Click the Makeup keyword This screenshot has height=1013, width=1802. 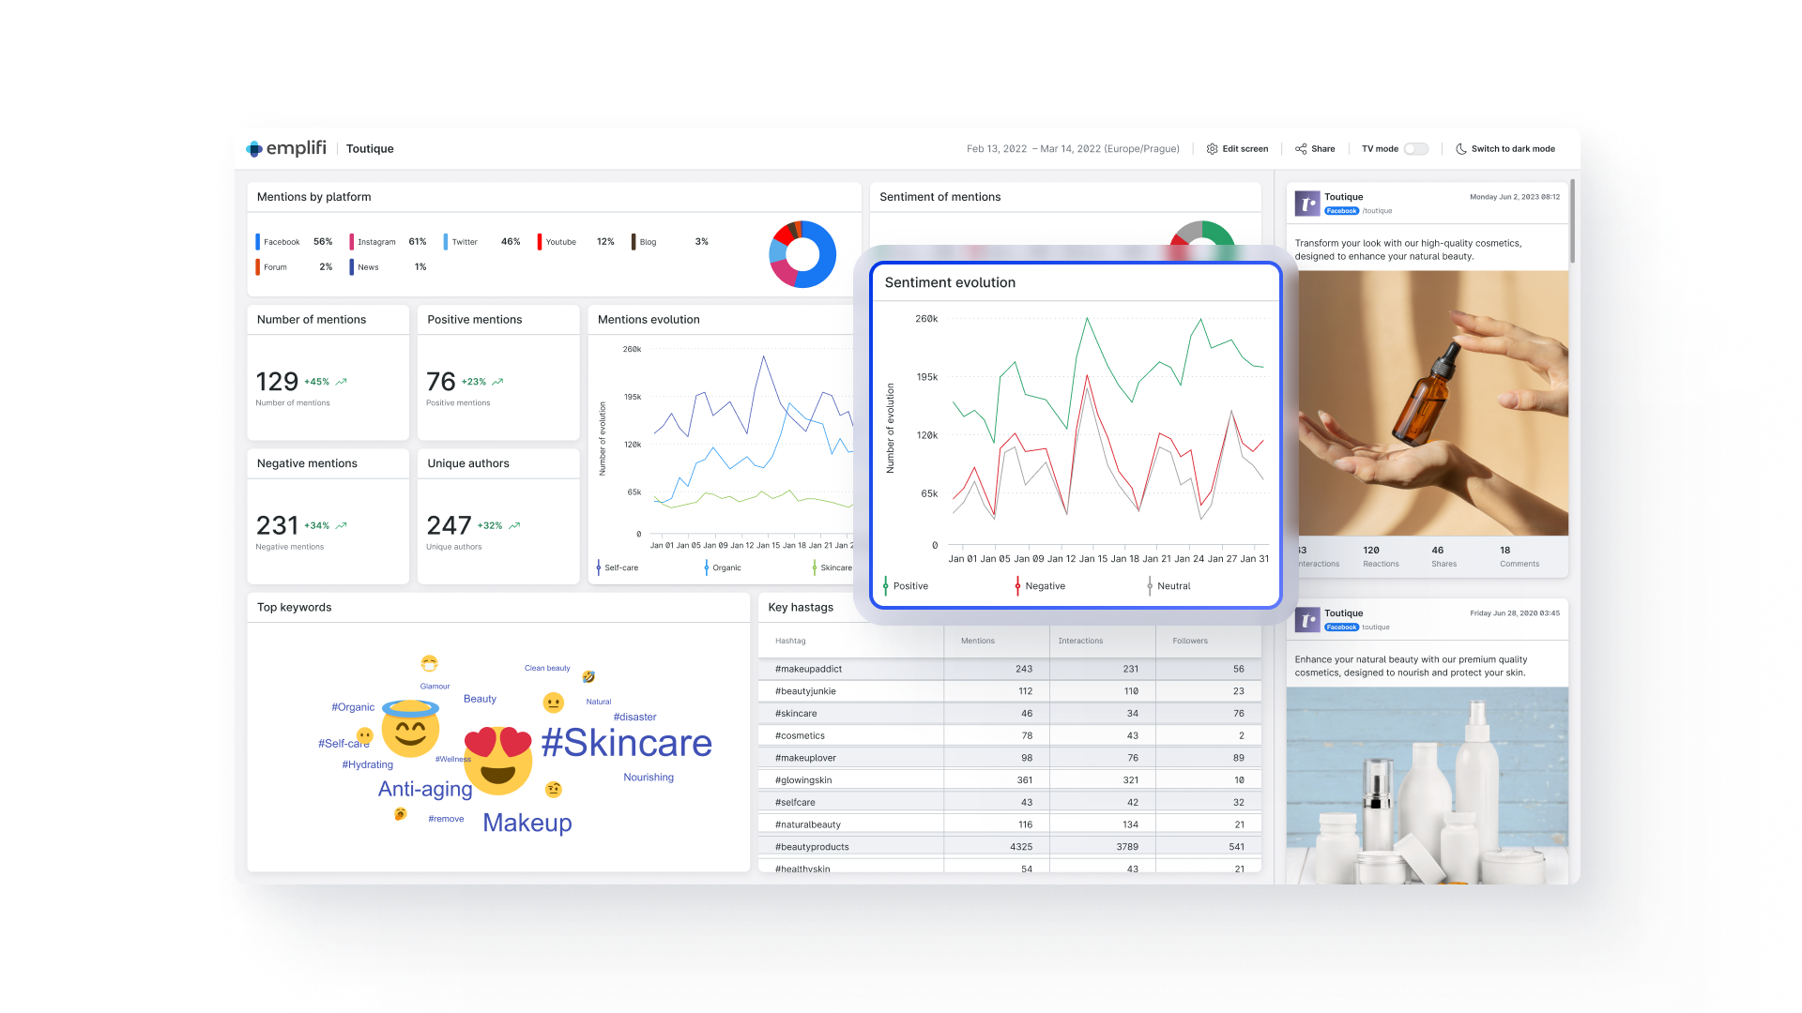527,823
